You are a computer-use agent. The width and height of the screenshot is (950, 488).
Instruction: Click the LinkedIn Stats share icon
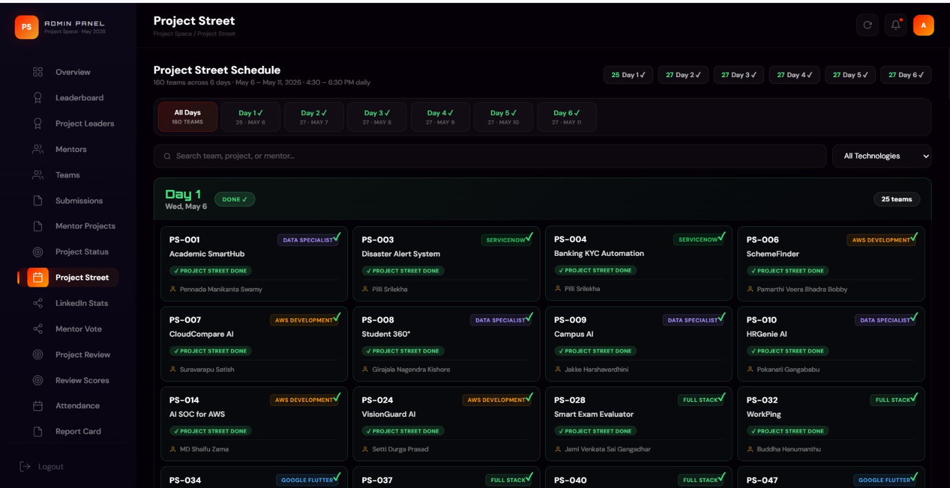click(38, 303)
